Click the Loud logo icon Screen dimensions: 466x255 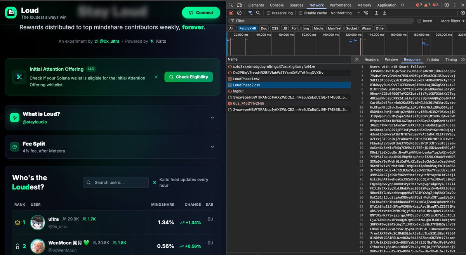coord(11,12)
